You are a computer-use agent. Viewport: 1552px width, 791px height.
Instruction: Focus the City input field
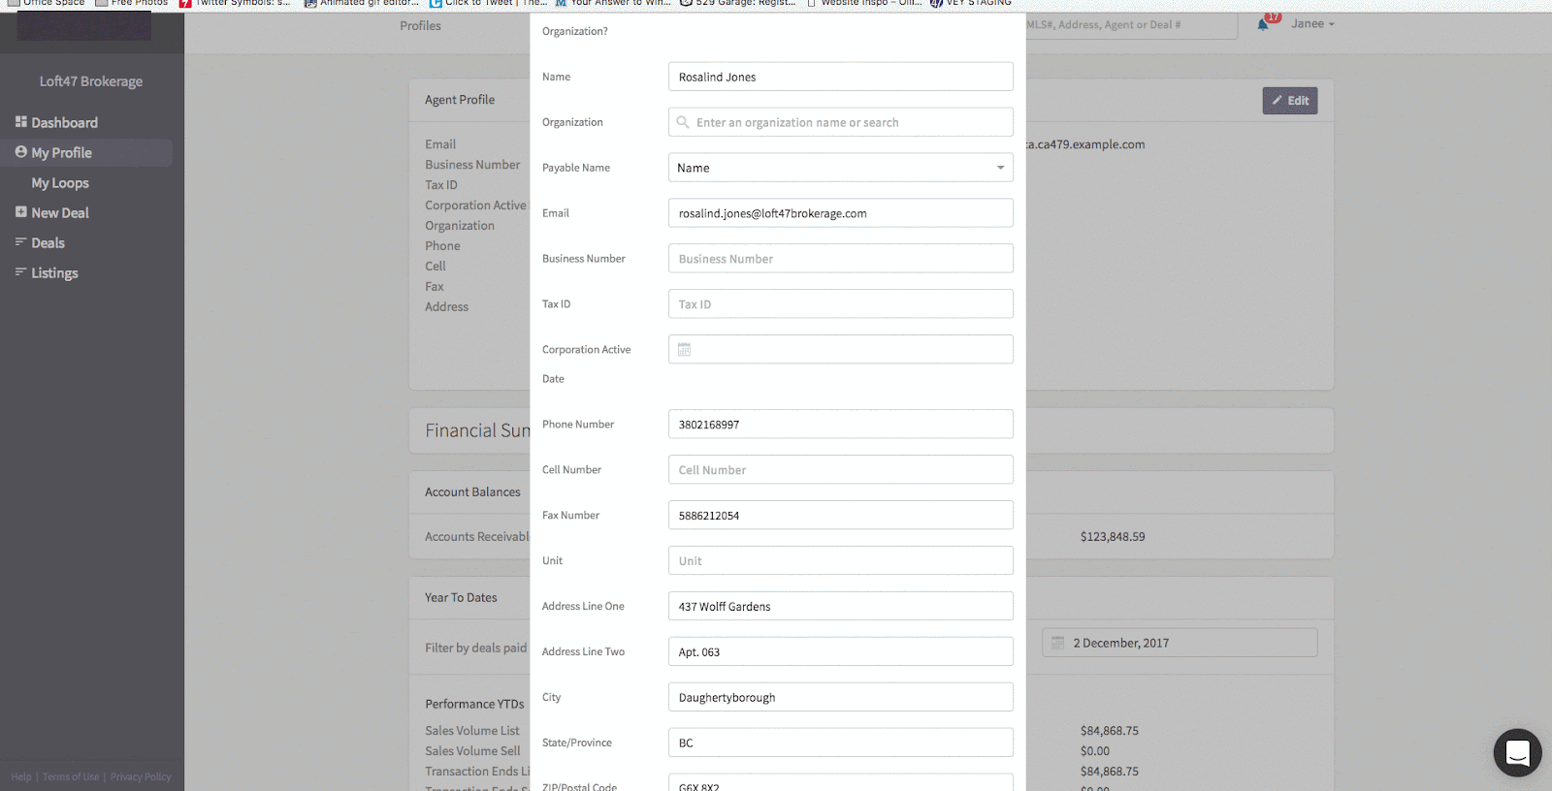[x=841, y=698]
